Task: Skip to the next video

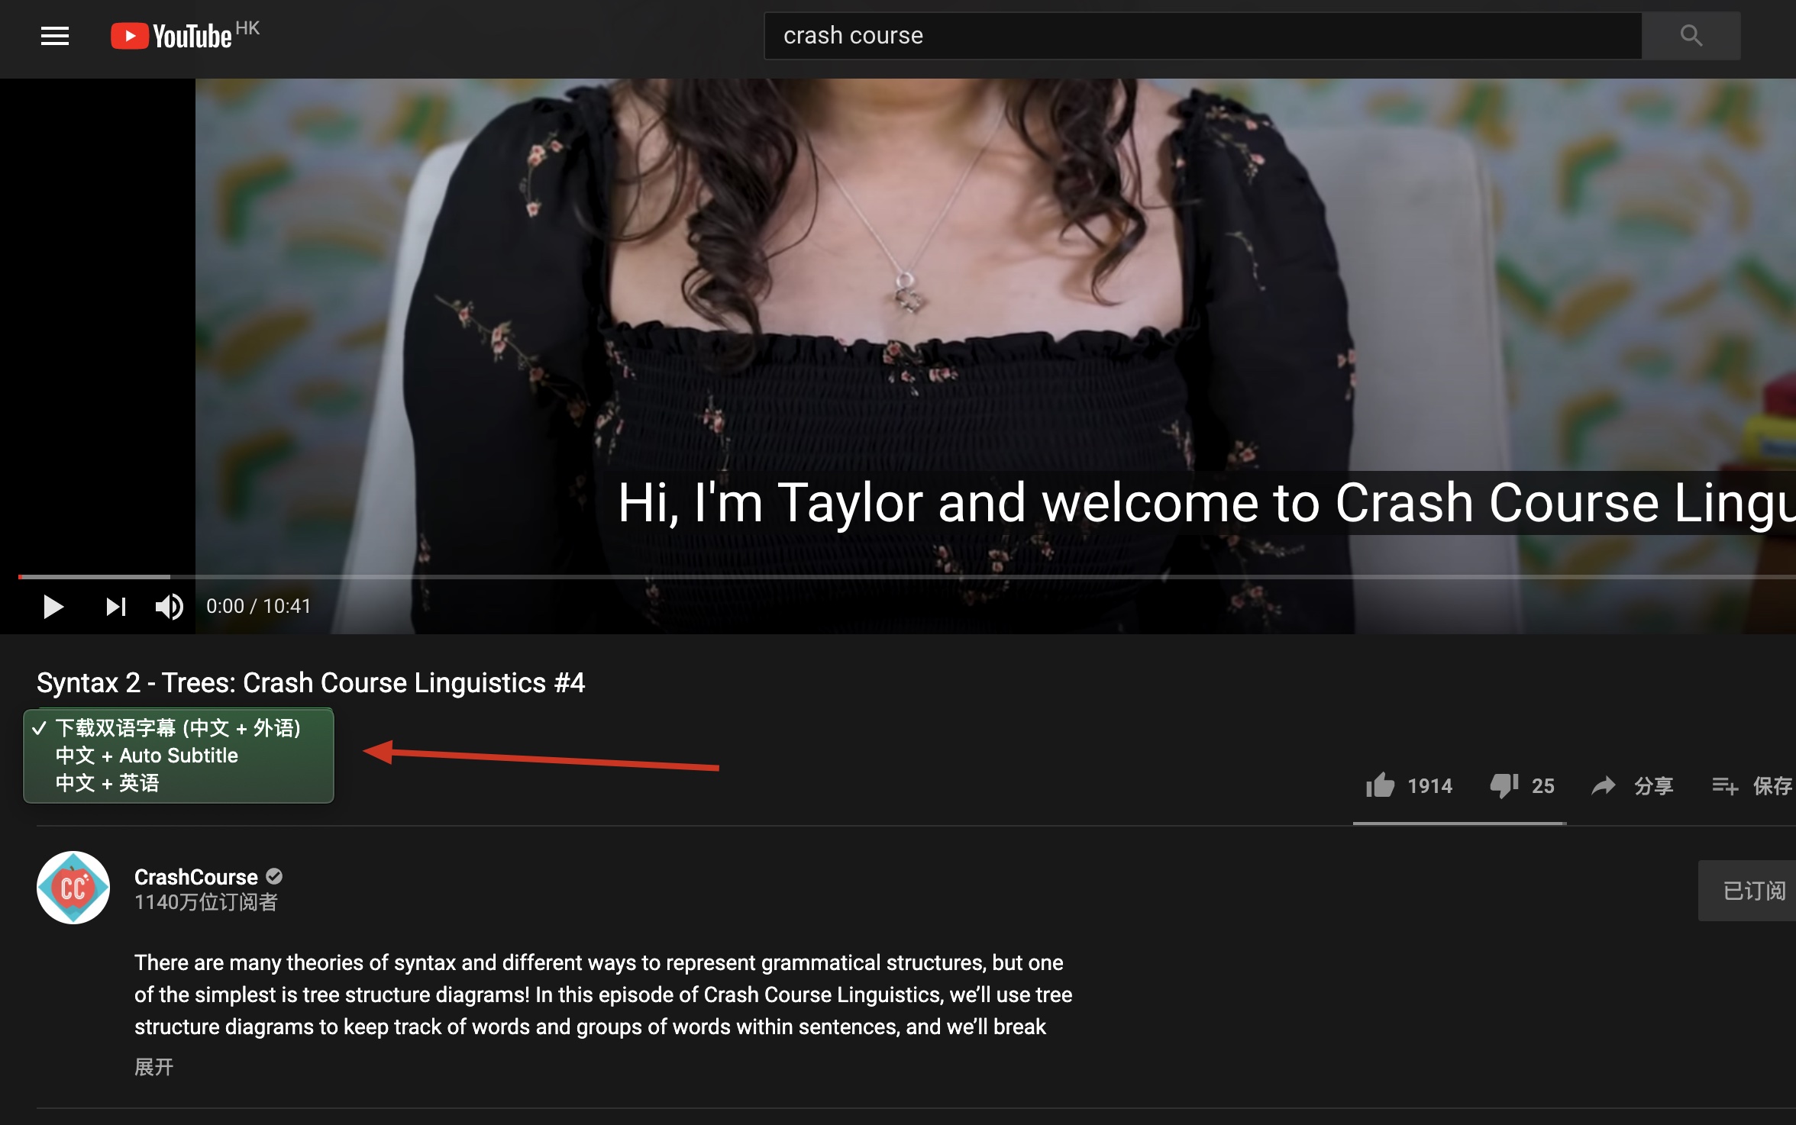Action: click(115, 607)
